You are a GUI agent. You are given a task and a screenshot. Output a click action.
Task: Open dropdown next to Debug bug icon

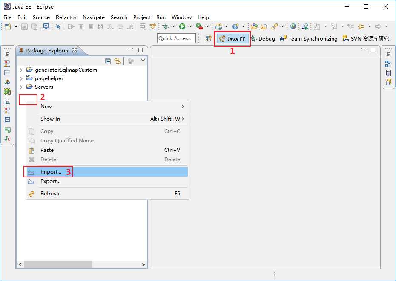click(x=173, y=26)
